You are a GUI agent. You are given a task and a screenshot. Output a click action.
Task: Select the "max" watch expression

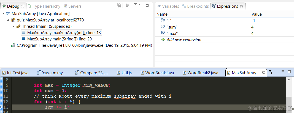[x=172, y=34]
